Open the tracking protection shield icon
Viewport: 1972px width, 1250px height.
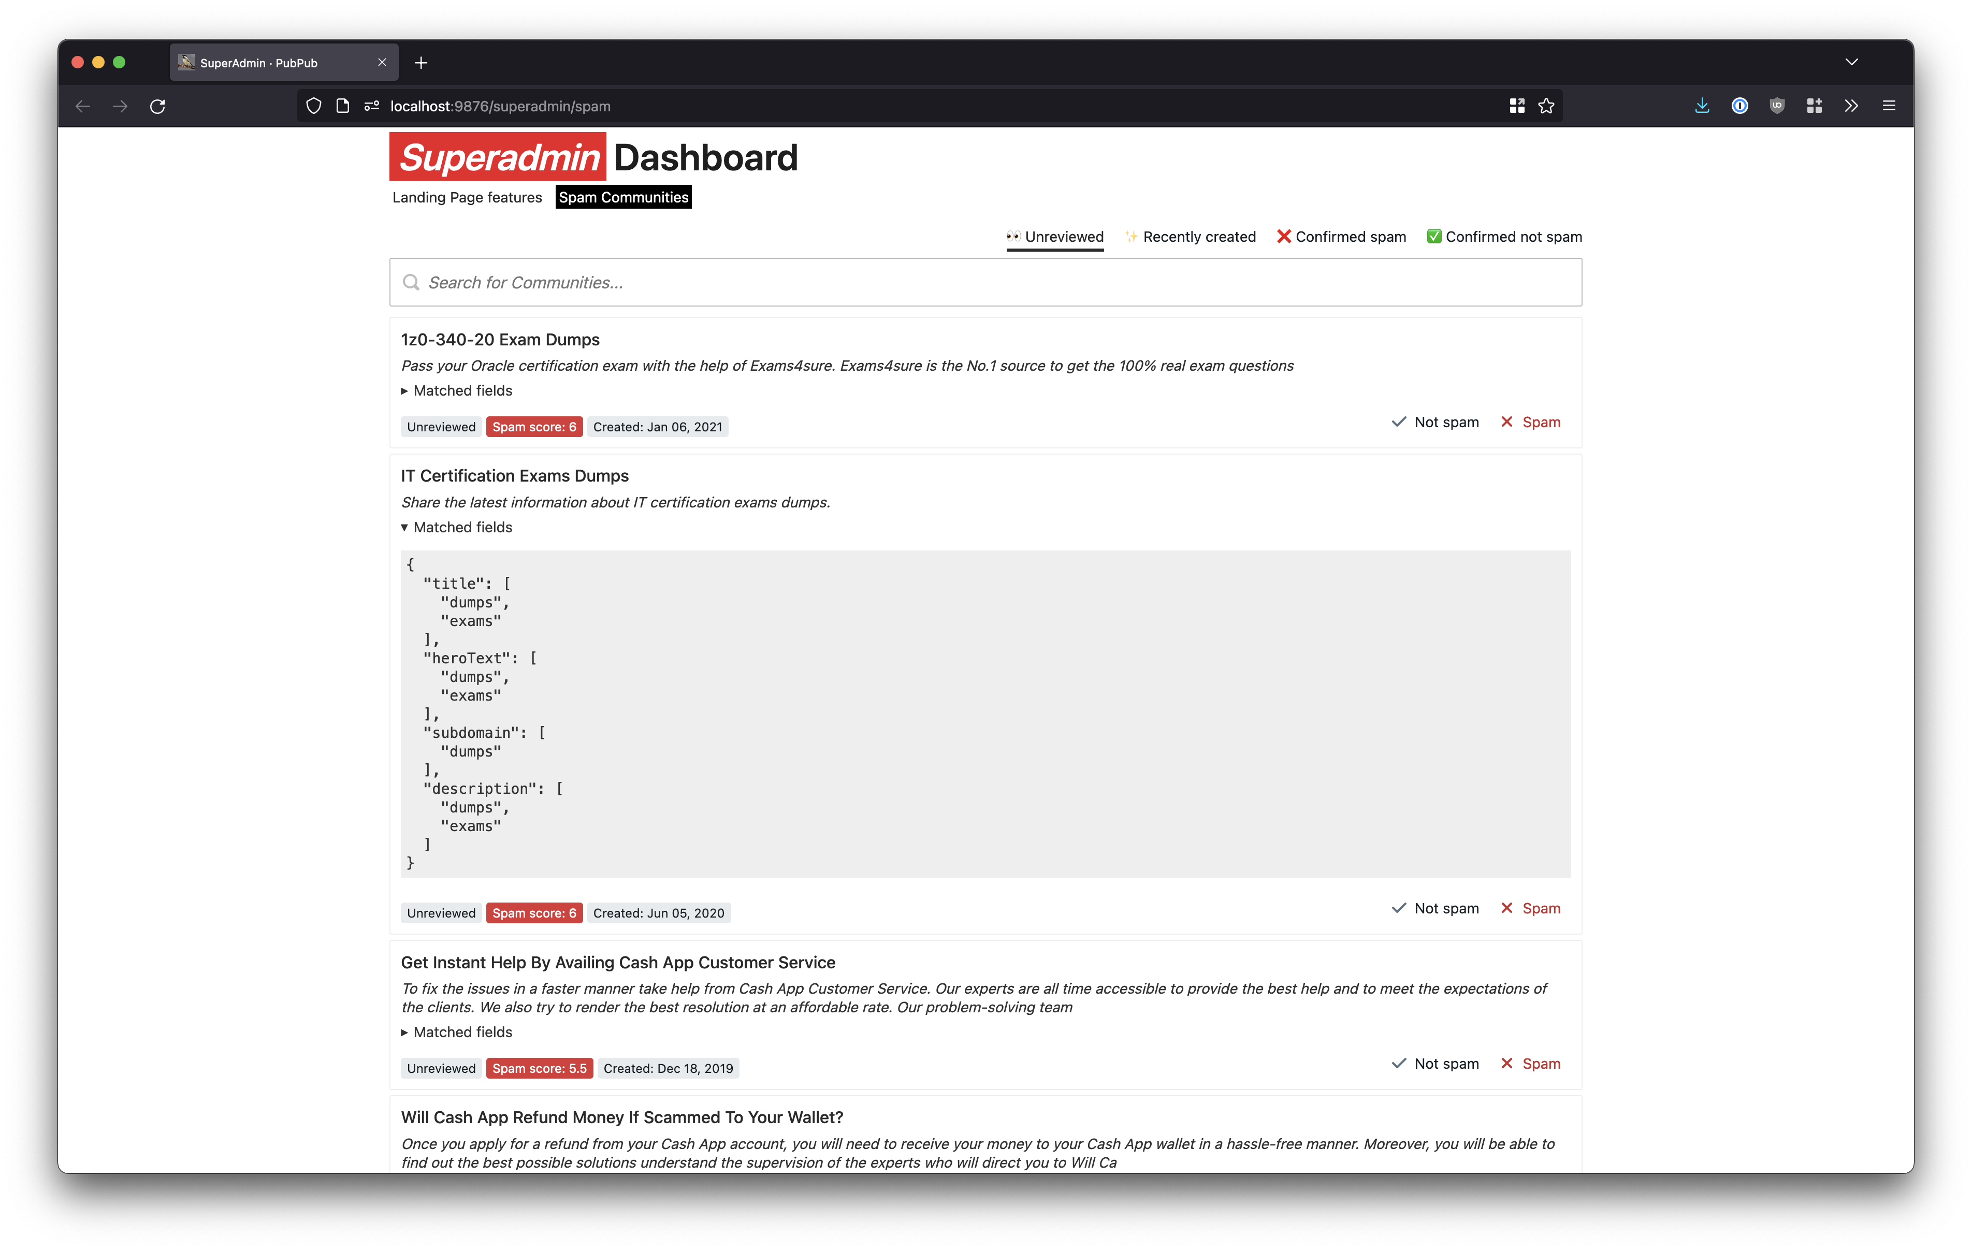click(313, 106)
